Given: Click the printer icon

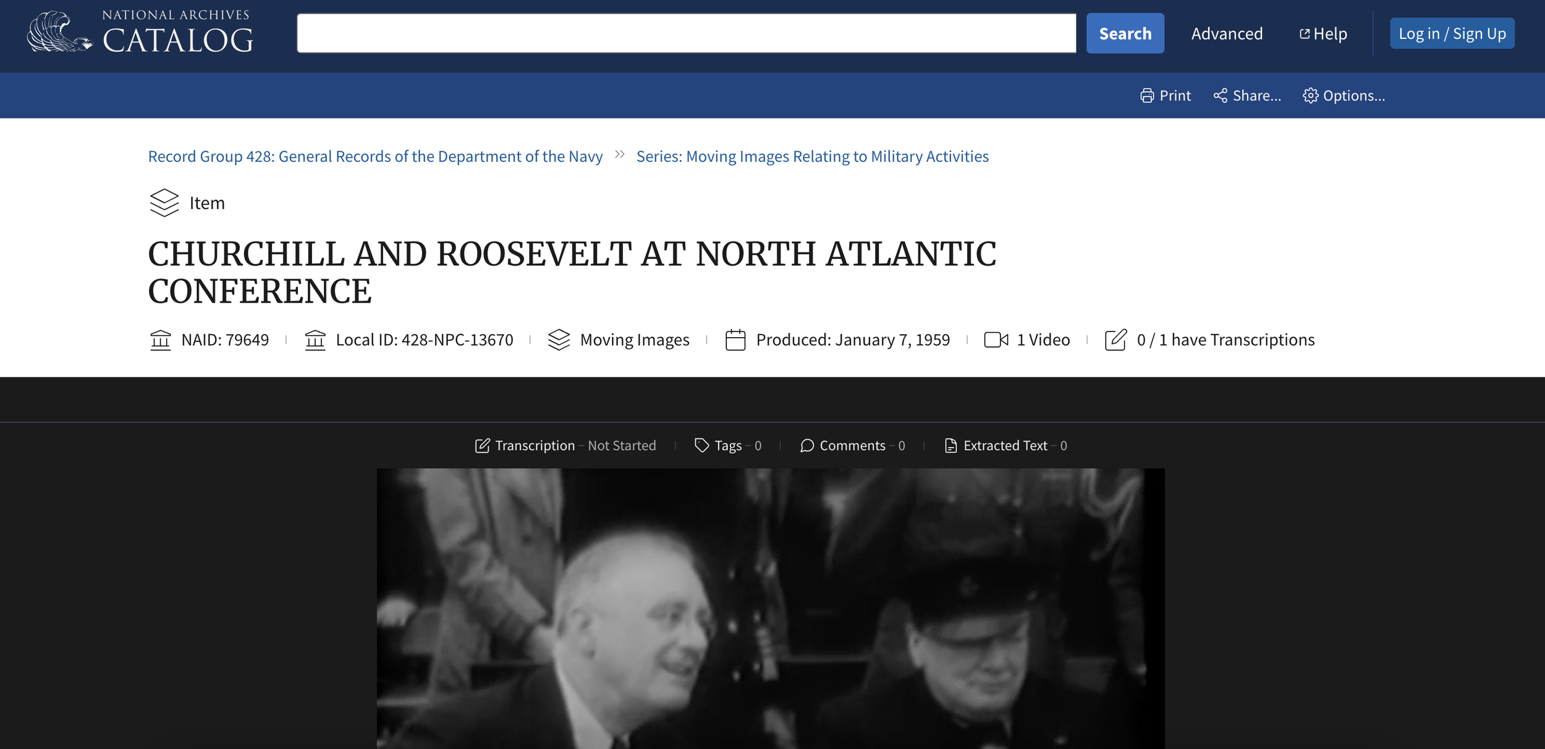Looking at the screenshot, I should pos(1146,96).
